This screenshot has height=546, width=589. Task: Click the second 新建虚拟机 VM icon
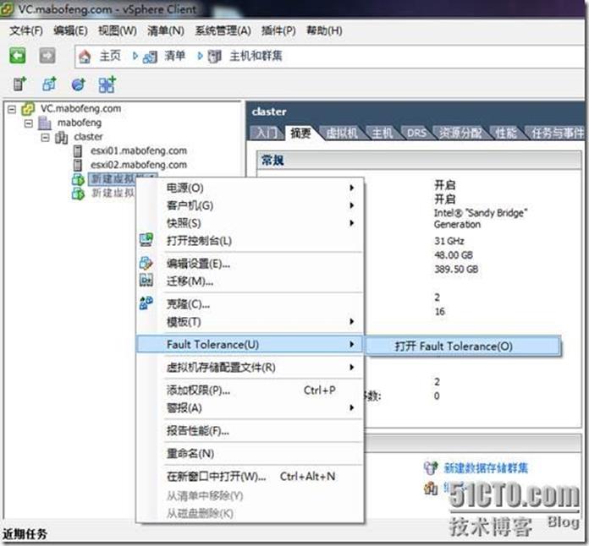click(x=78, y=194)
